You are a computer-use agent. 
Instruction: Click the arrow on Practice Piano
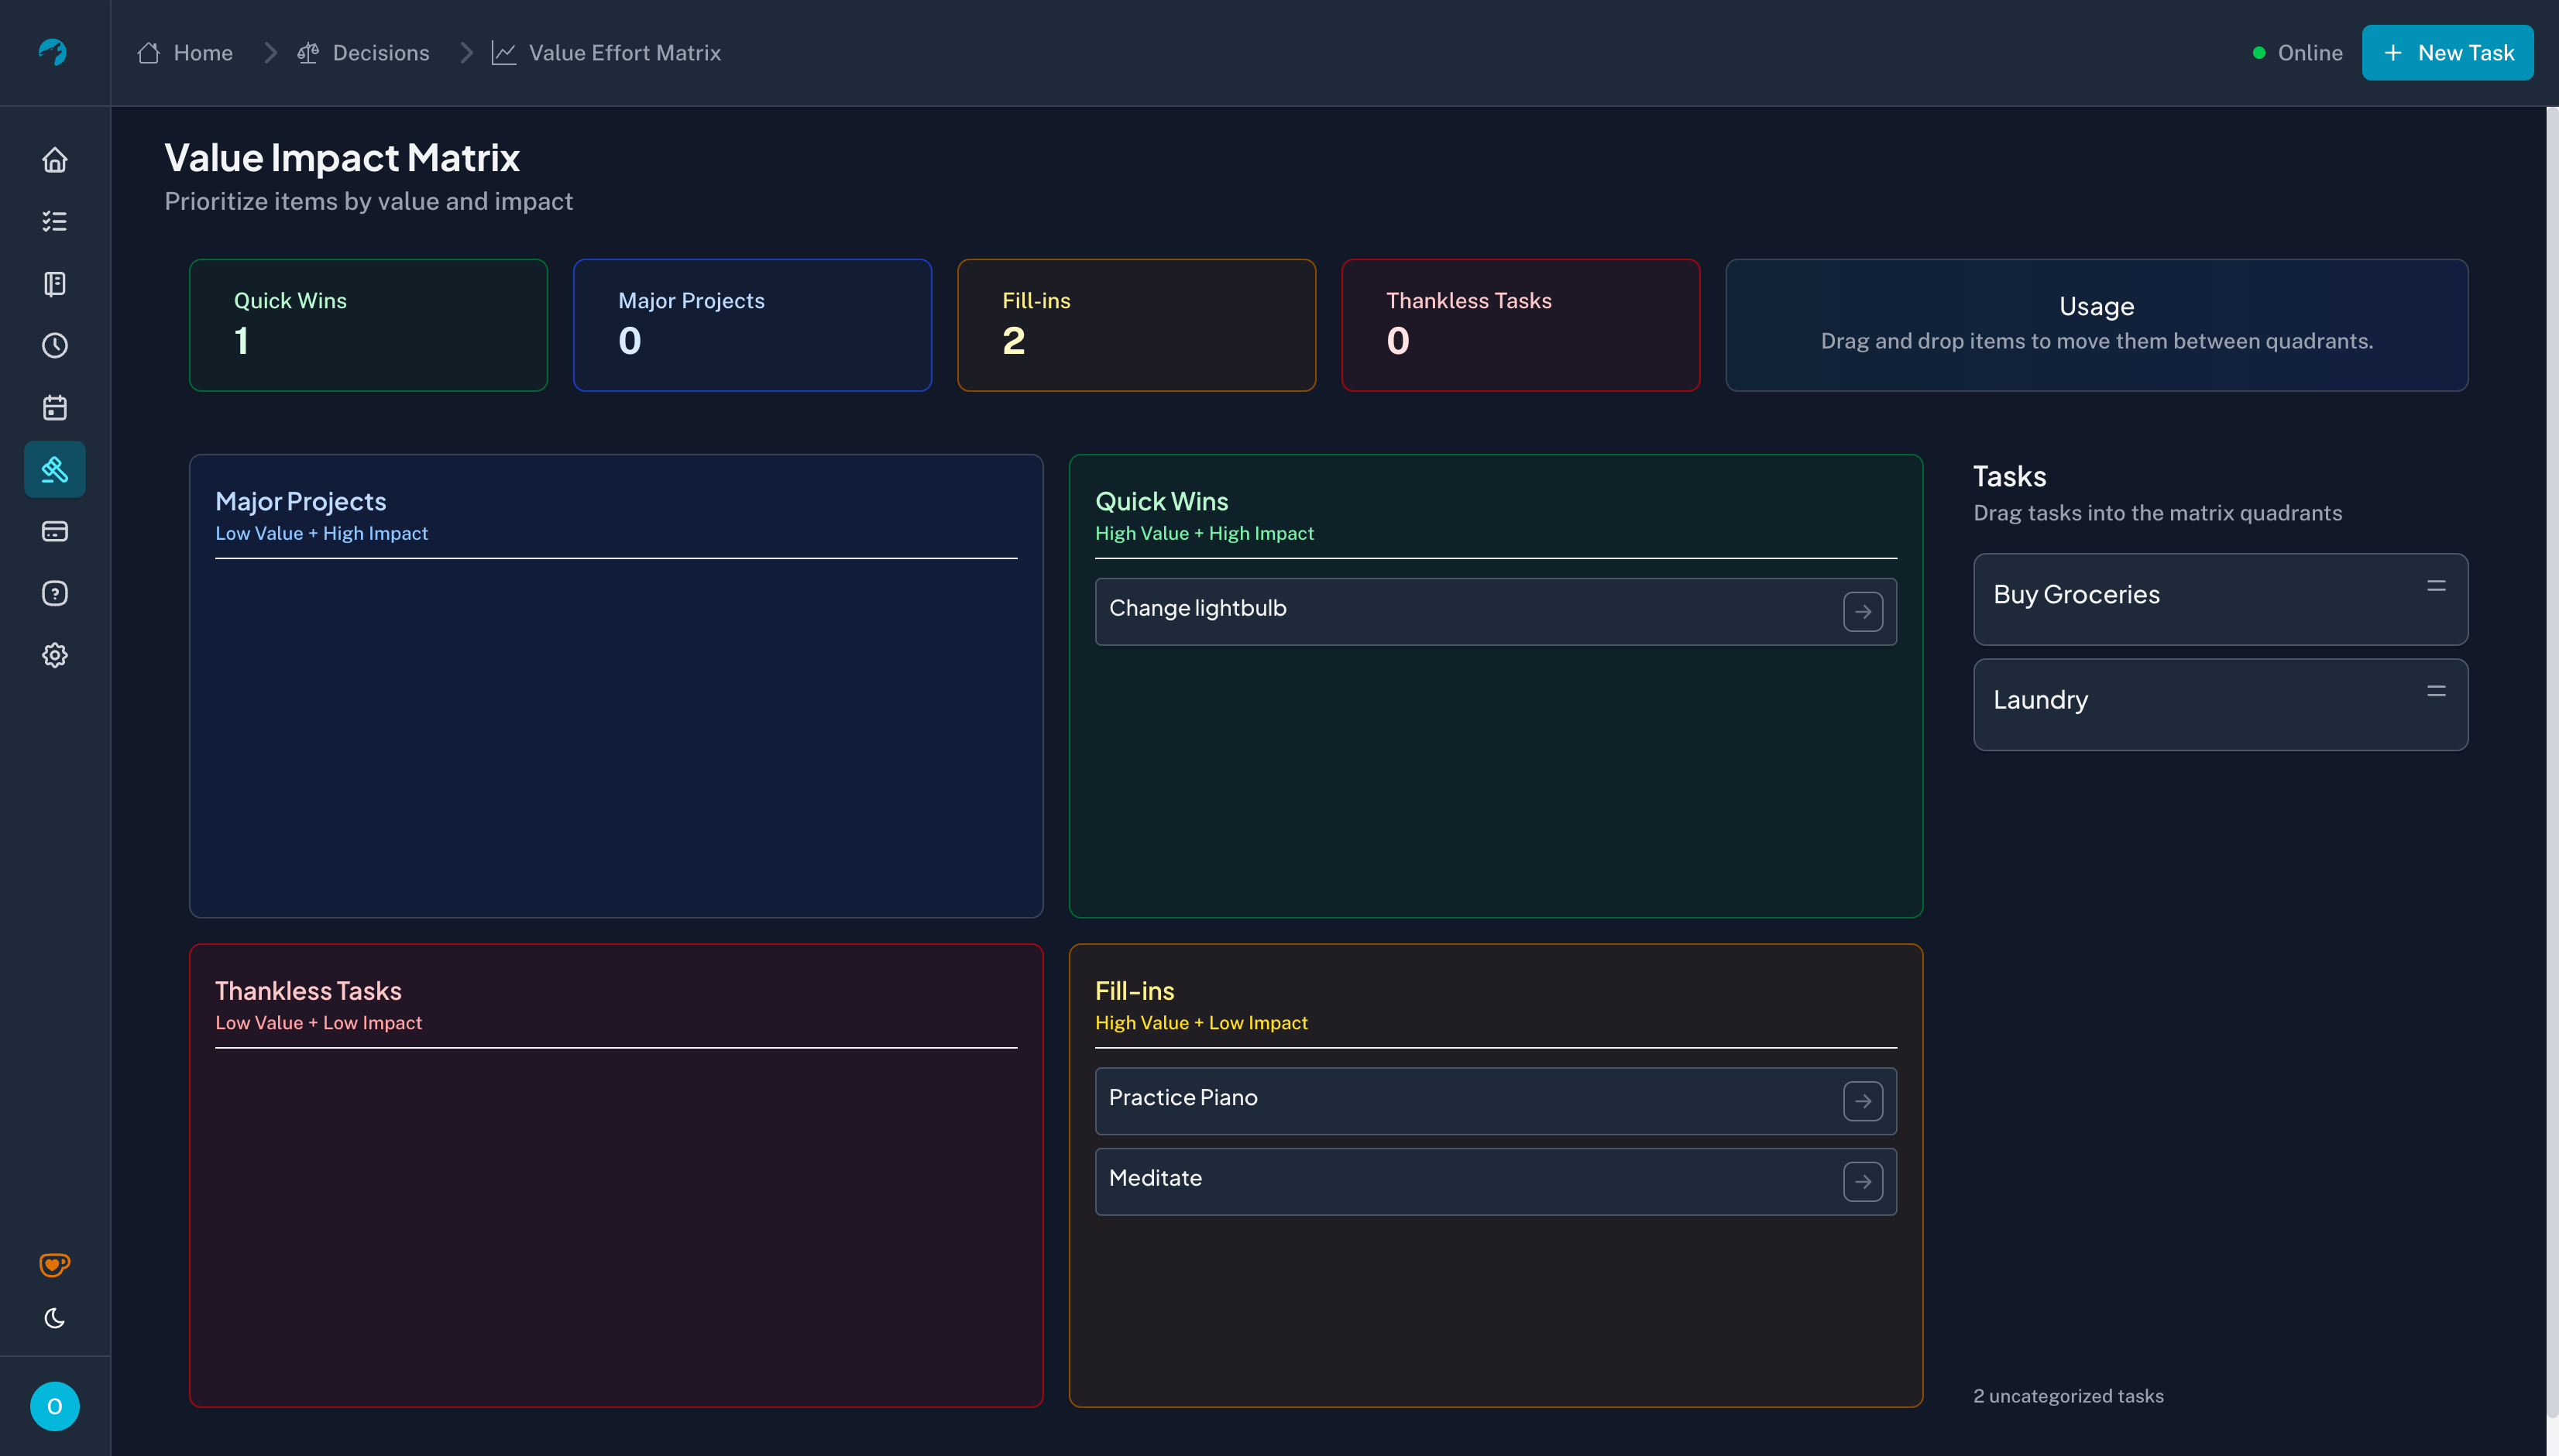coord(1862,1101)
